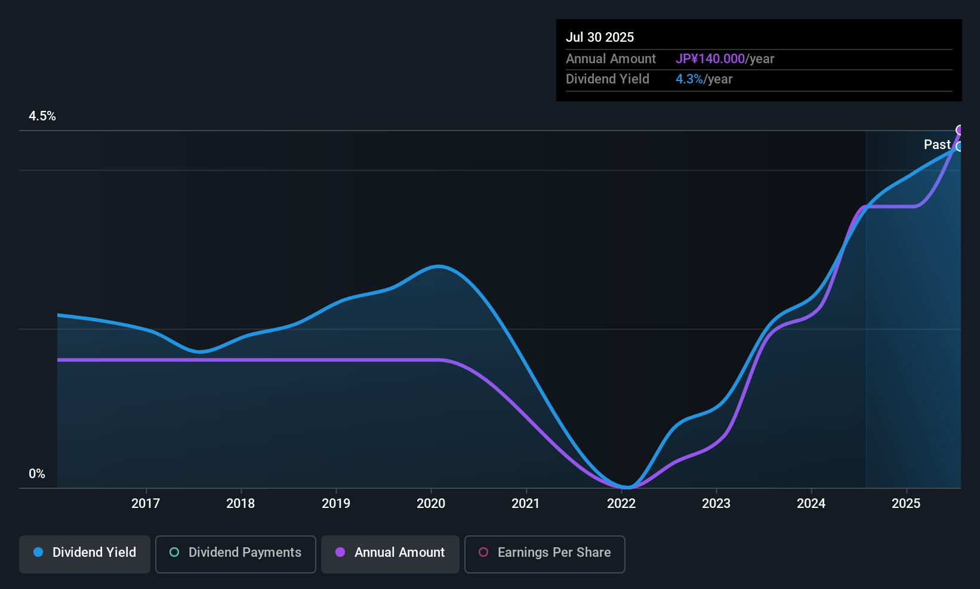Click the "Past" region label
This screenshot has width=980, height=589.
click(937, 145)
